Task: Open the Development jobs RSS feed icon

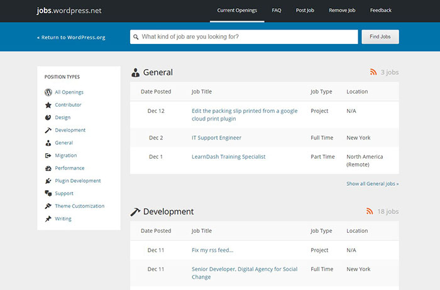Action: 370,212
